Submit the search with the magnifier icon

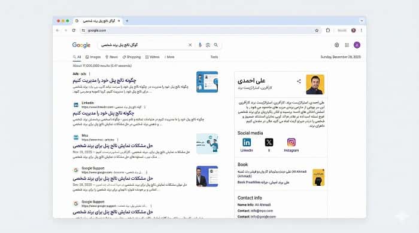[215, 45]
